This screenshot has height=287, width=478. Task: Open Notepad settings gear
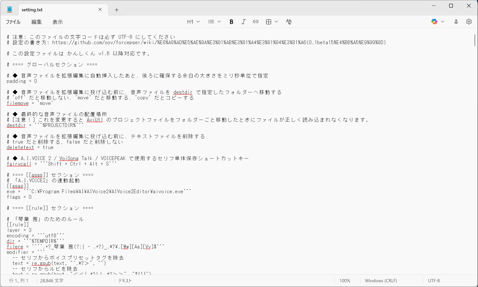coord(469,22)
